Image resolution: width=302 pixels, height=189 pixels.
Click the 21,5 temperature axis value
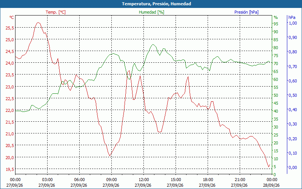coord(10,122)
